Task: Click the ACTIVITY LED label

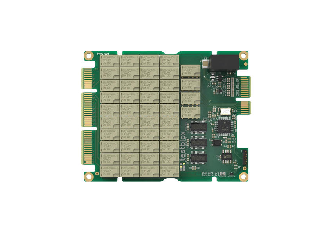Action: point(231,176)
